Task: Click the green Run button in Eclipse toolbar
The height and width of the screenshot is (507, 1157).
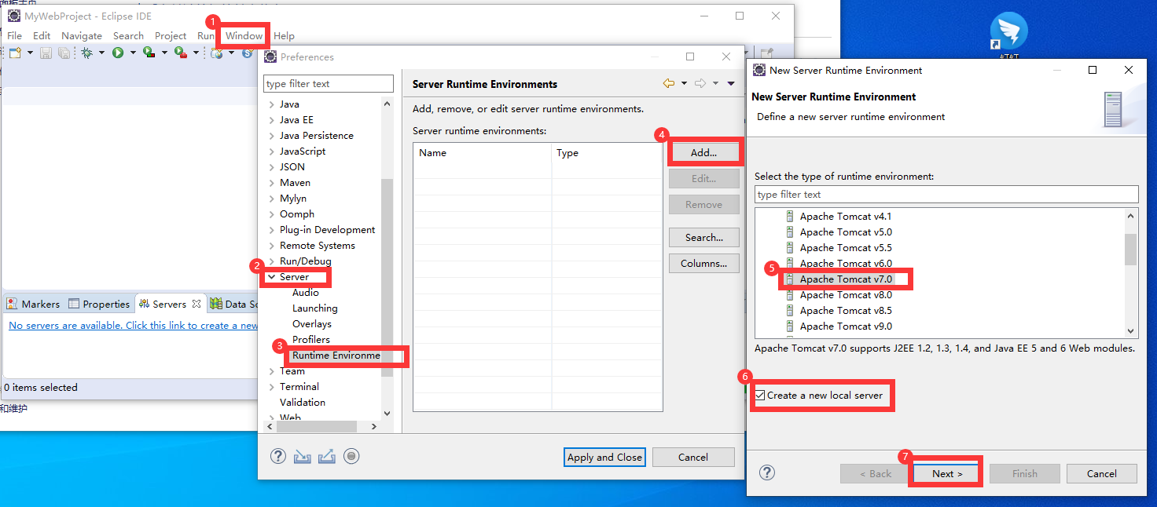Action: click(x=118, y=53)
